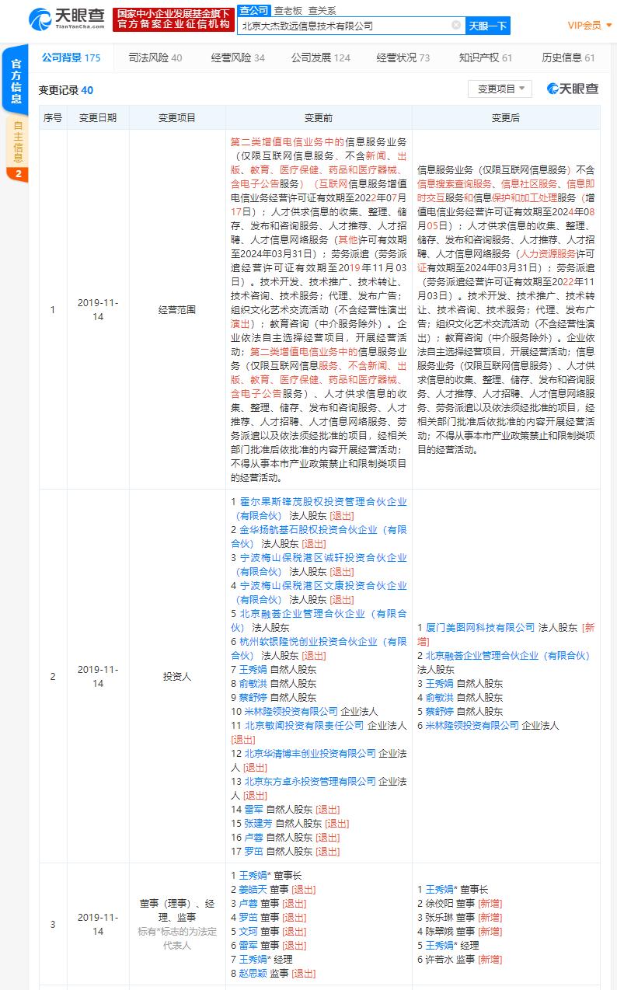Open the 历史信息 61 tab
Image resolution: width=617 pixels, height=990 pixels.
pos(568,58)
